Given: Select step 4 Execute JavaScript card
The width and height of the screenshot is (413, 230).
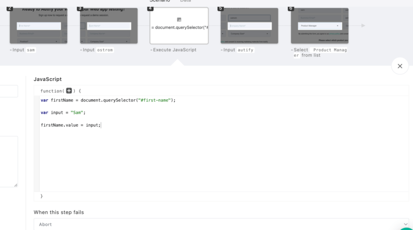Looking at the screenshot, I should (x=179, y=25).
